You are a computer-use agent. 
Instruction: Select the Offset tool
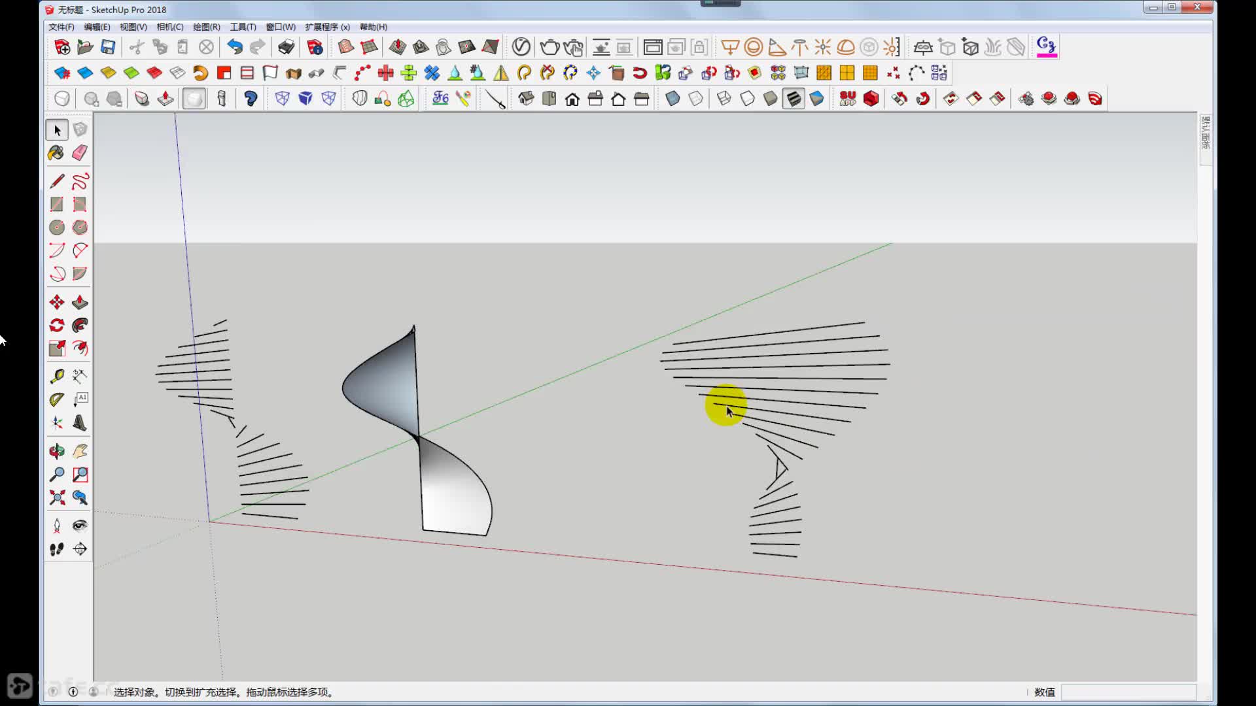tap(80, 348)
